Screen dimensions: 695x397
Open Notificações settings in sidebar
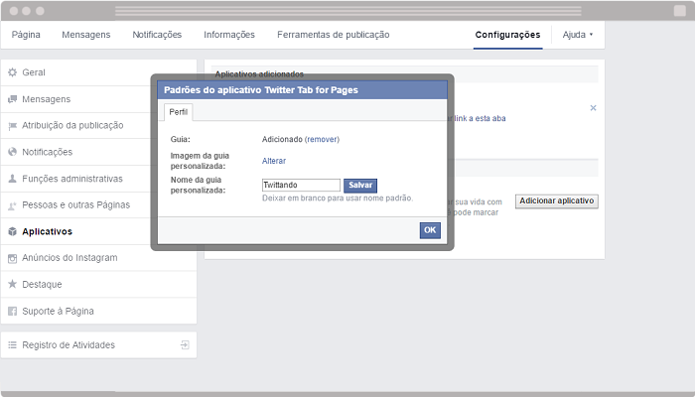98,152
